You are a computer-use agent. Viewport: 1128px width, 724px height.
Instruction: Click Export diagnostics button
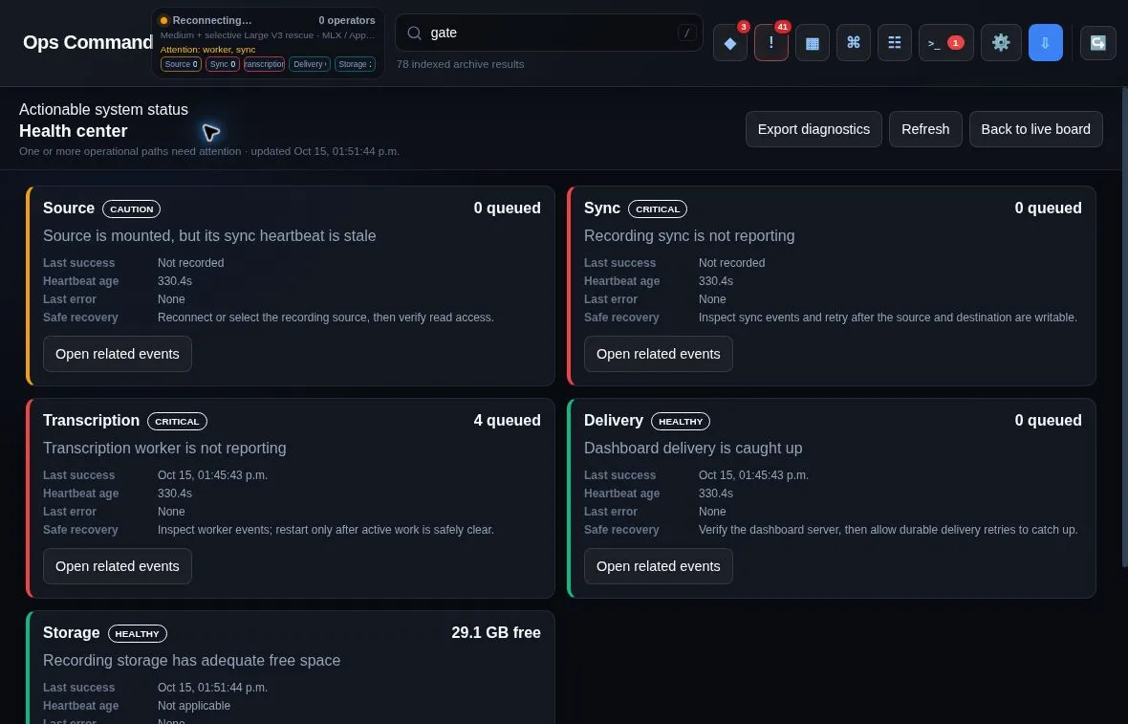pyautogui.click(x=813, y=129)
